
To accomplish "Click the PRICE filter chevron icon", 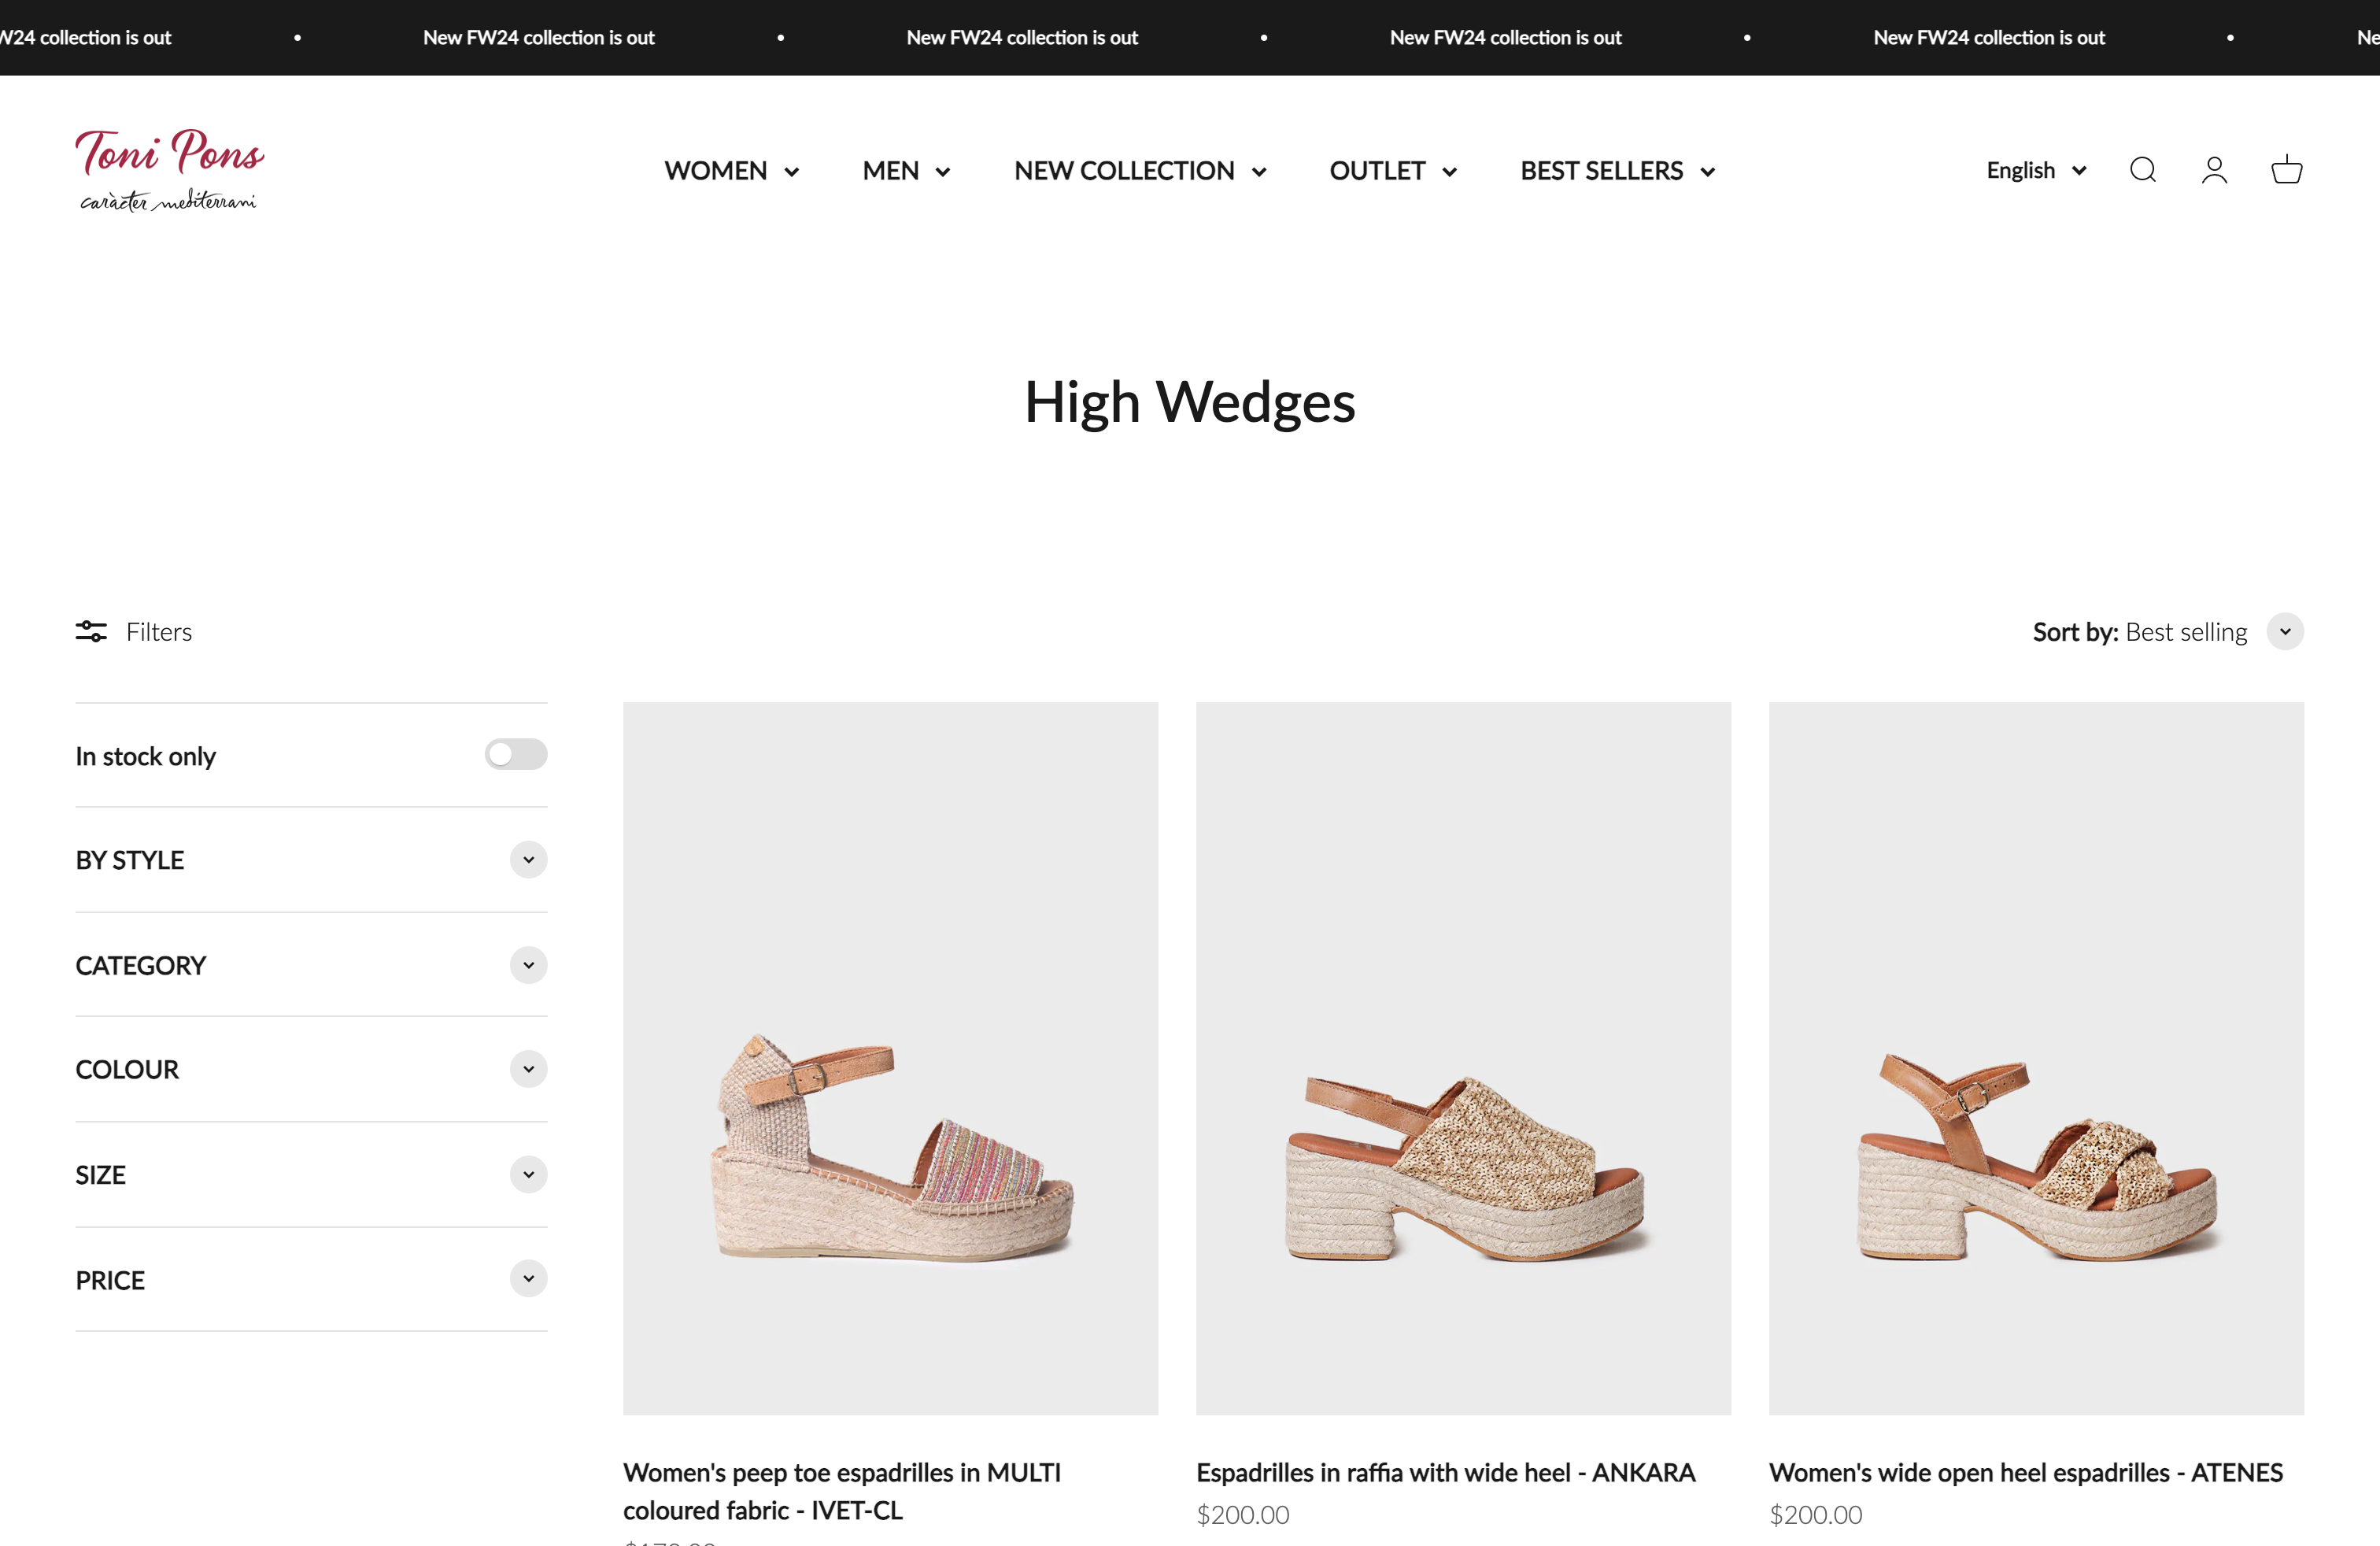I will [528, 1278].
